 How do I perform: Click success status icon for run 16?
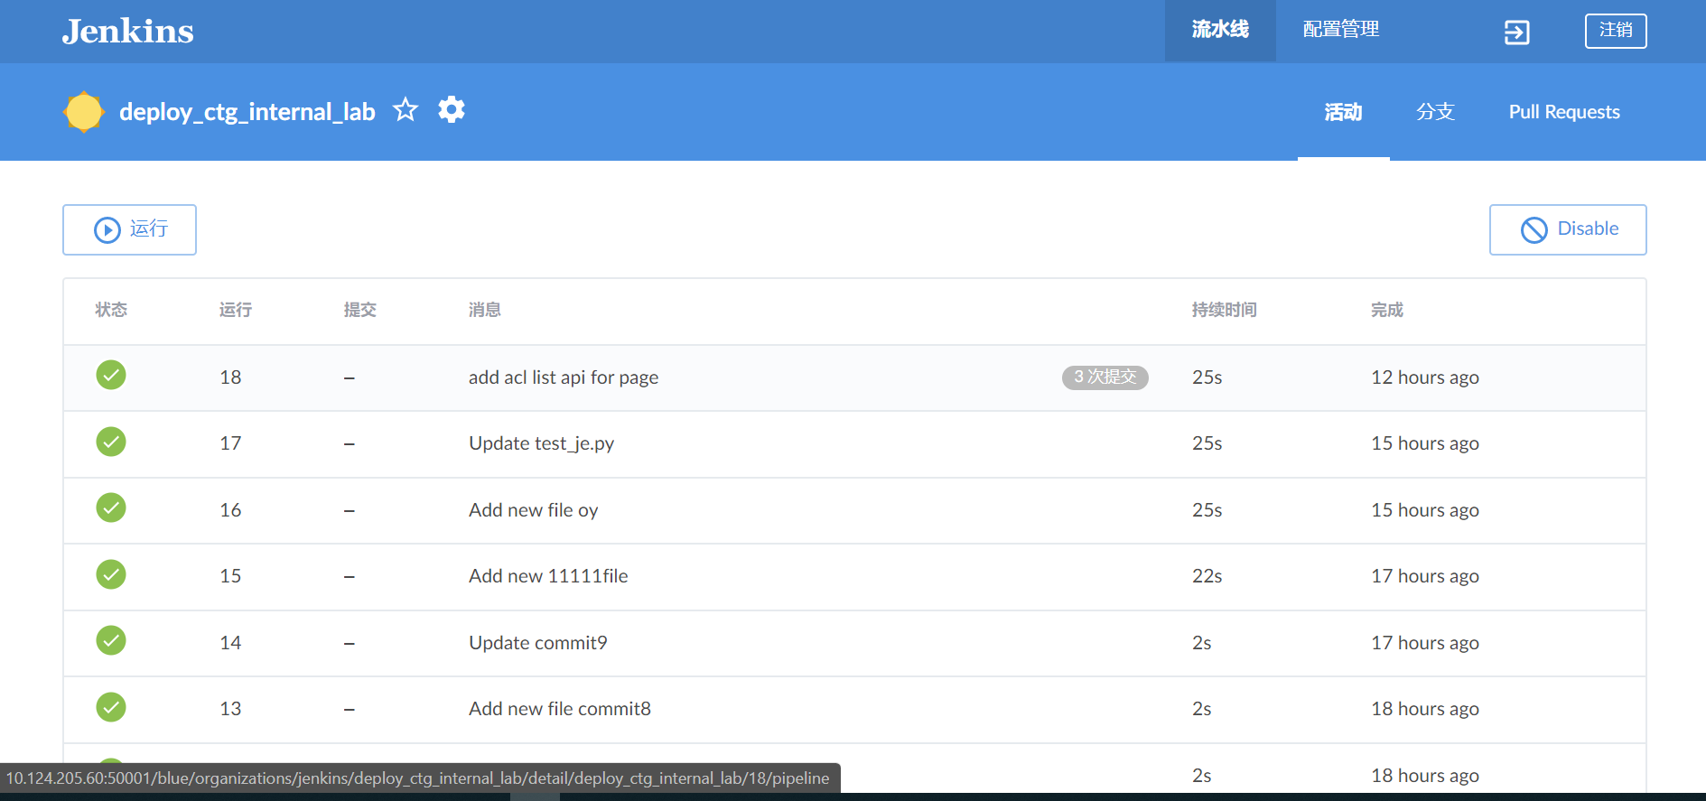pos(111,508)
